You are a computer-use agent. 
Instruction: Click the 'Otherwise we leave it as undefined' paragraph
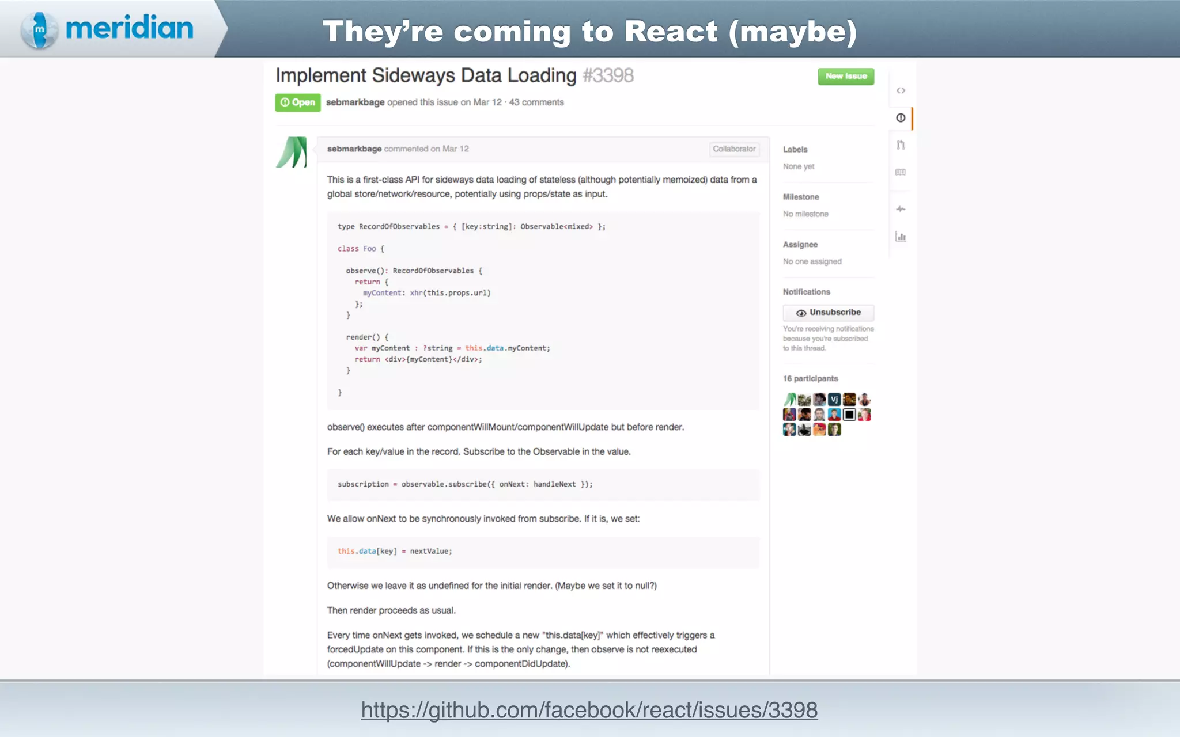coord(492,586)
